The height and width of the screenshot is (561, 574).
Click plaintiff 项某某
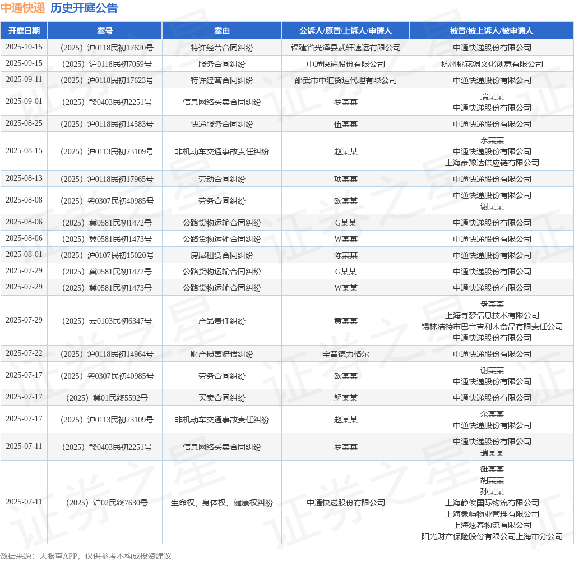click(345, 179)
